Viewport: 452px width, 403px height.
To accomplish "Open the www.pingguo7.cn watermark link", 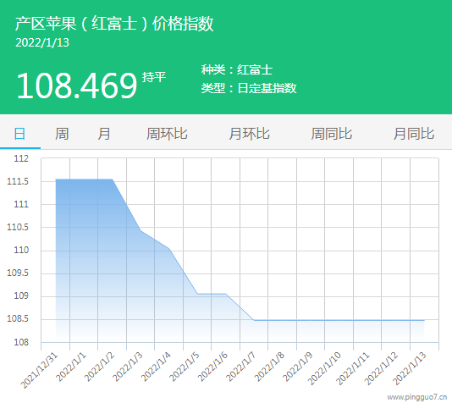I will point(417,397).
